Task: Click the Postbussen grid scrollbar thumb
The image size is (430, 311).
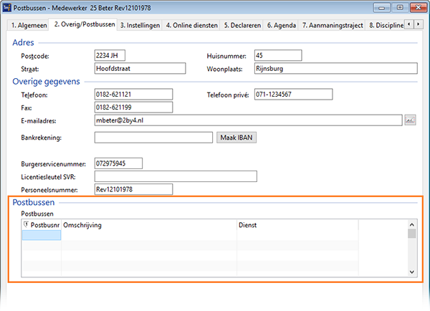Action: click(411, 234)
